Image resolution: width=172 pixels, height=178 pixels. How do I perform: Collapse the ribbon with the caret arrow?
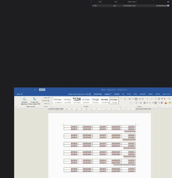(x=16, y=106)
